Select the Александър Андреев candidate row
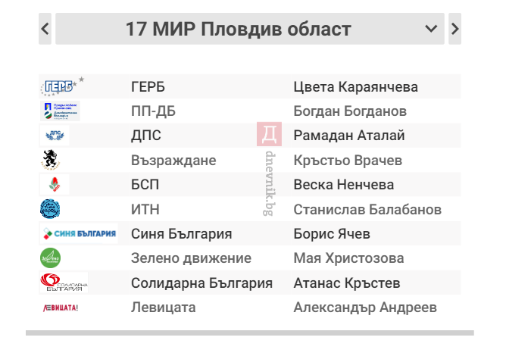 pyautogui.click(x=250, y=308)
